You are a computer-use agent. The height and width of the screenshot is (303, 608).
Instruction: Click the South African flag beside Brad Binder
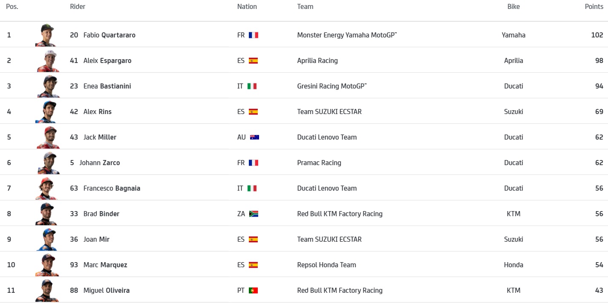(254, 214)
